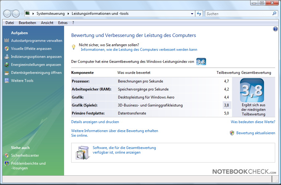Click the lightbulb tip icon

point(73,47)
